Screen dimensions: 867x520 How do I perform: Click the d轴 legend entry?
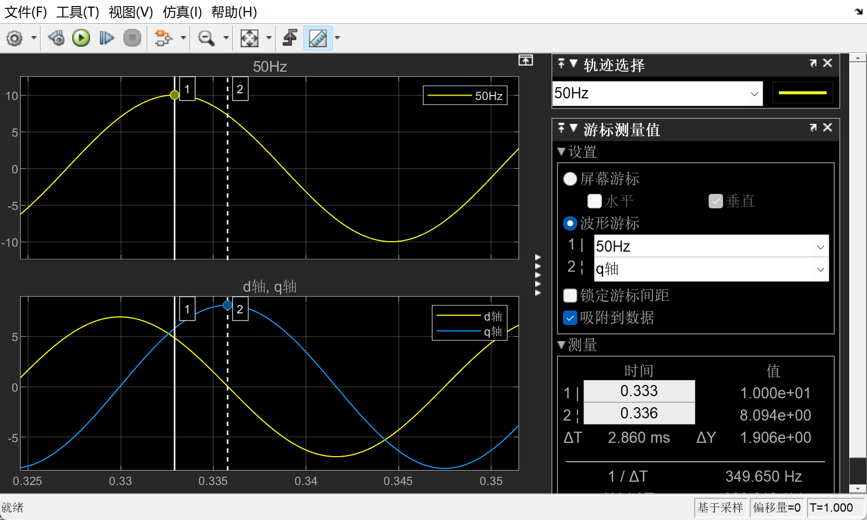470,316
